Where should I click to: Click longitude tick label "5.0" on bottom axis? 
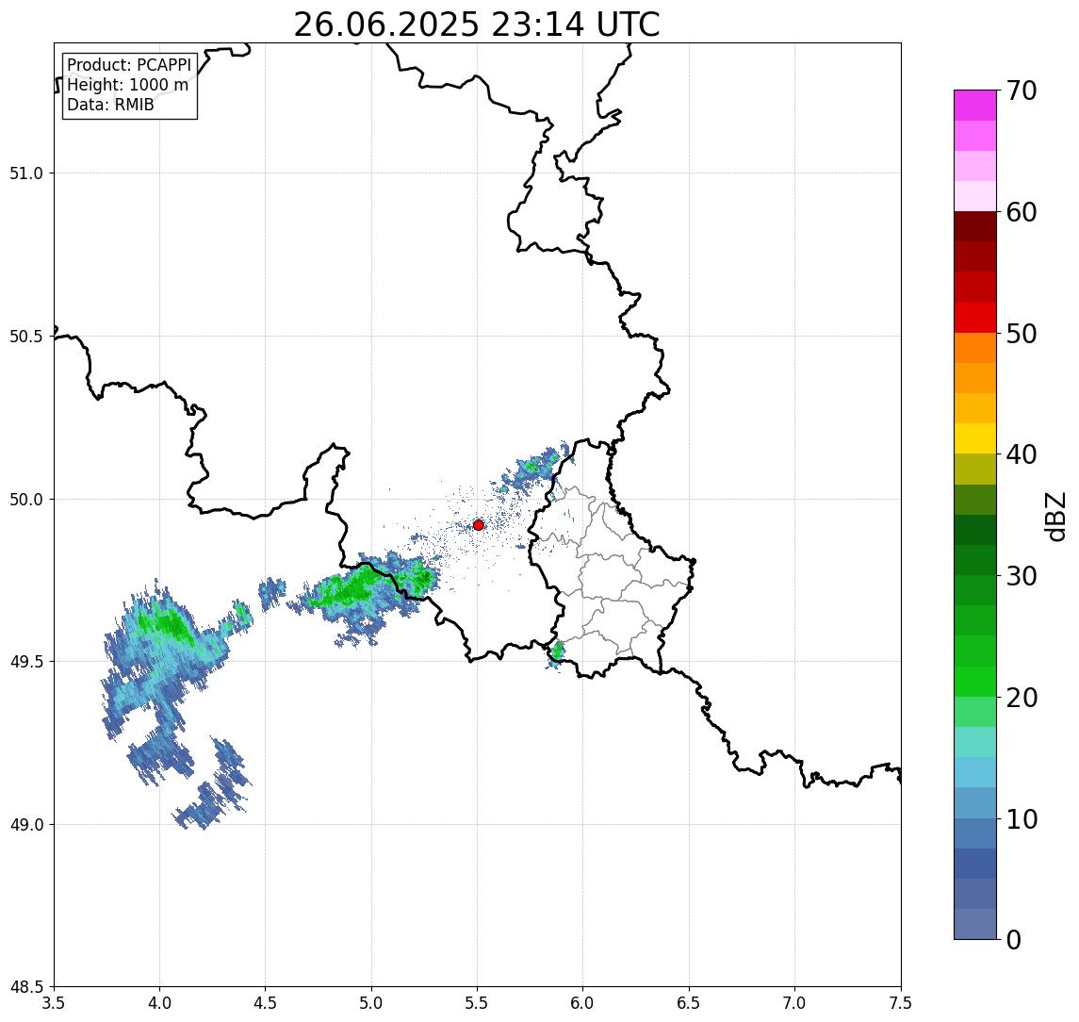371,1003
